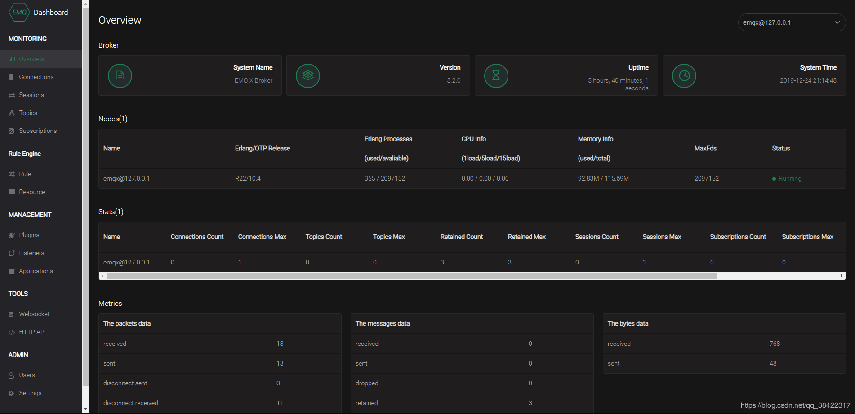Open Plugins management page
The height and width of the screenshot is (414, 855).
[41, 235]
